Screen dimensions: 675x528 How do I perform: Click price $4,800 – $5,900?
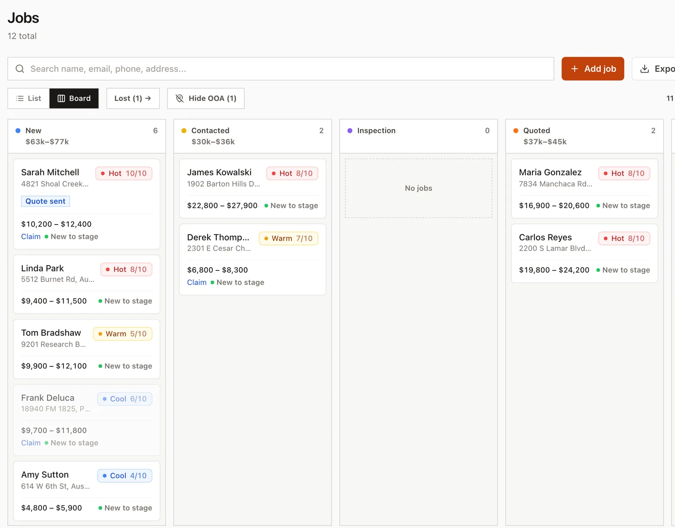[x=51, y=508]
